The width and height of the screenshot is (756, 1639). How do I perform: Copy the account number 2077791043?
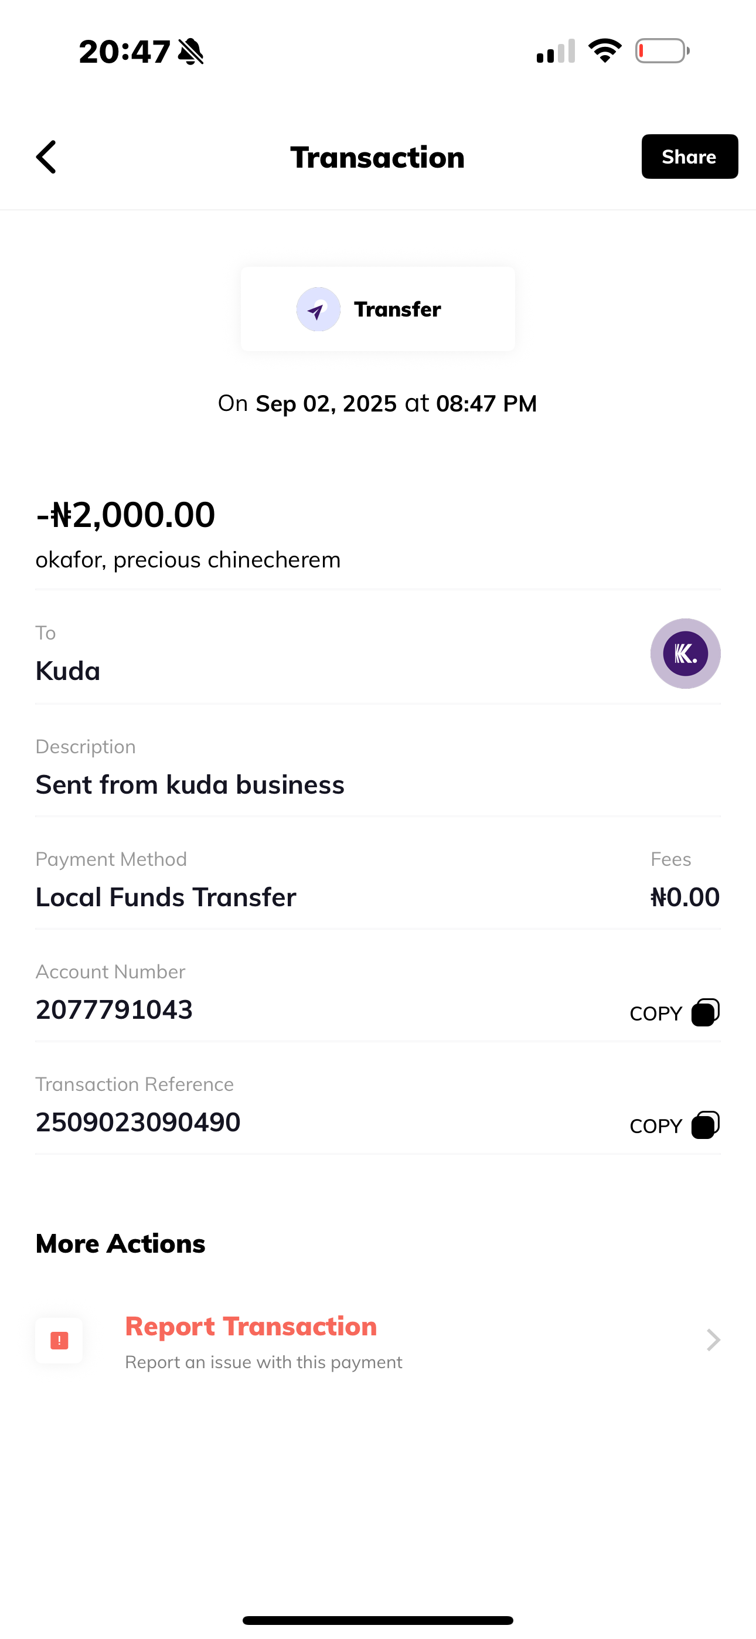[x=705, y=1012]
